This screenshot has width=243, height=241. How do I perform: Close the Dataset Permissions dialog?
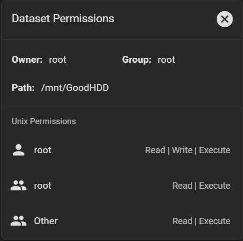[224, 19]
